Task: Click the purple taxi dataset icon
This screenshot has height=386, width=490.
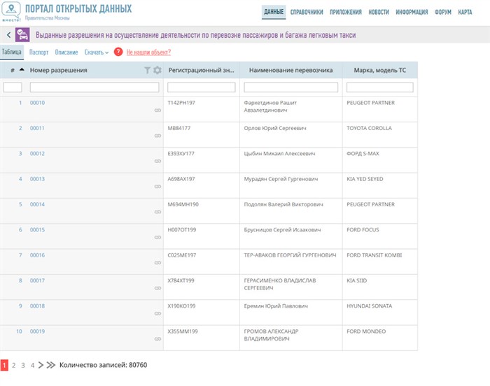Action: tap(22, 35)
